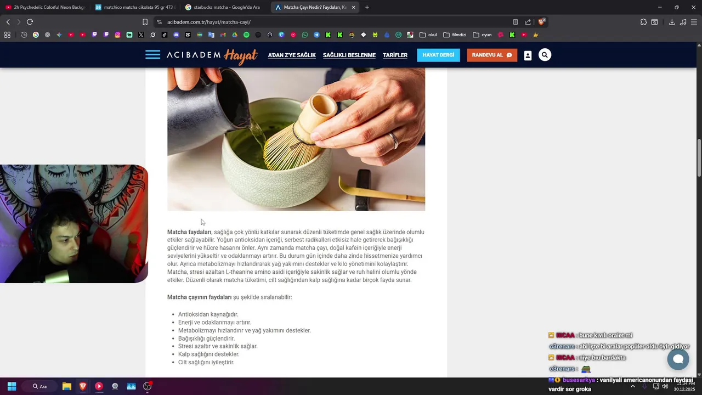The width and height of the screenshot is (702, 395).
Task: Open the volume speaker tray icon
Action: (x=665, y=386)
